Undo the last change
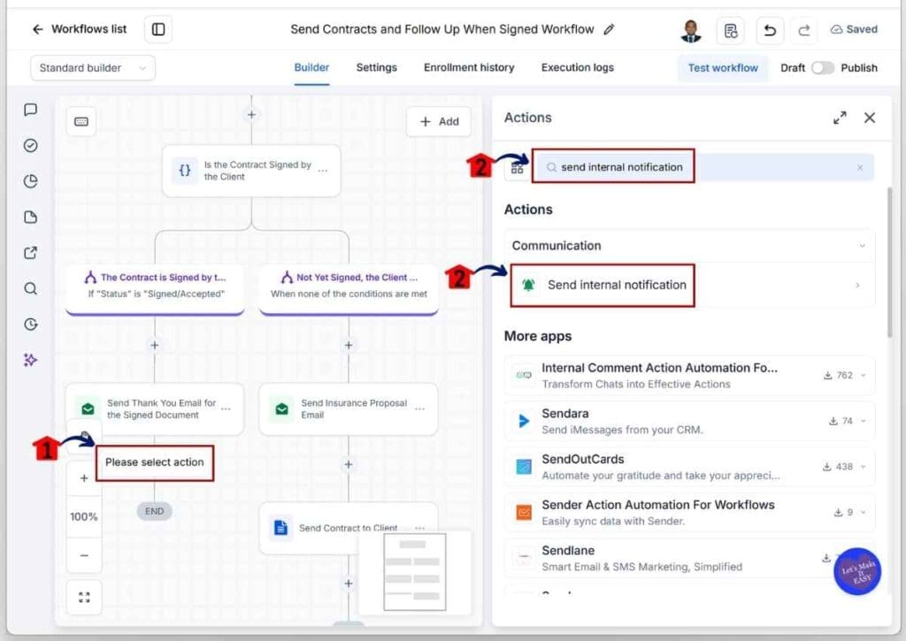This screenshot has width=906, height=641. tap(770, 30)
